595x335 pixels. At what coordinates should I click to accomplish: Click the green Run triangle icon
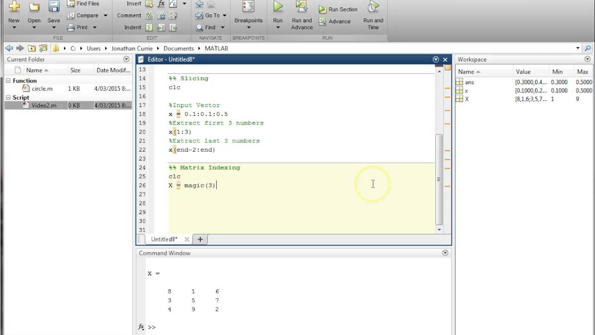(x=278, y=7)
